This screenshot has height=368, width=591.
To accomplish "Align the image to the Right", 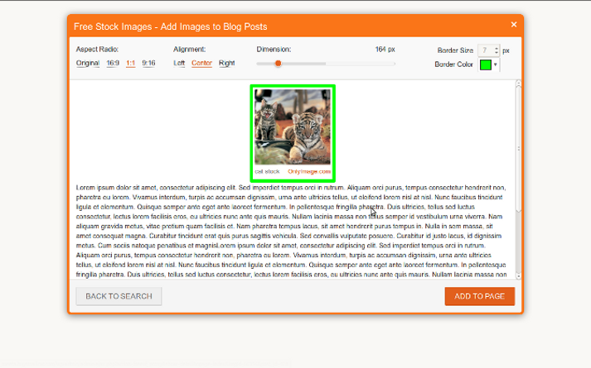I will (x=226, y=63).
